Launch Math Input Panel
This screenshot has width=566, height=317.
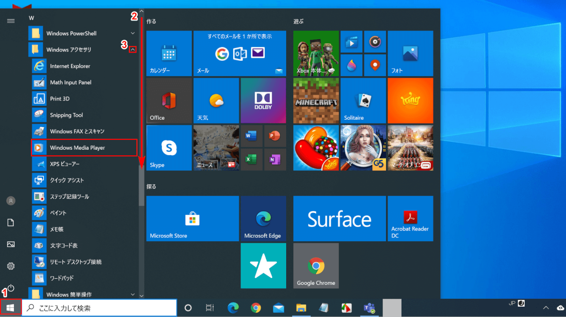click(x=84, y=82)
